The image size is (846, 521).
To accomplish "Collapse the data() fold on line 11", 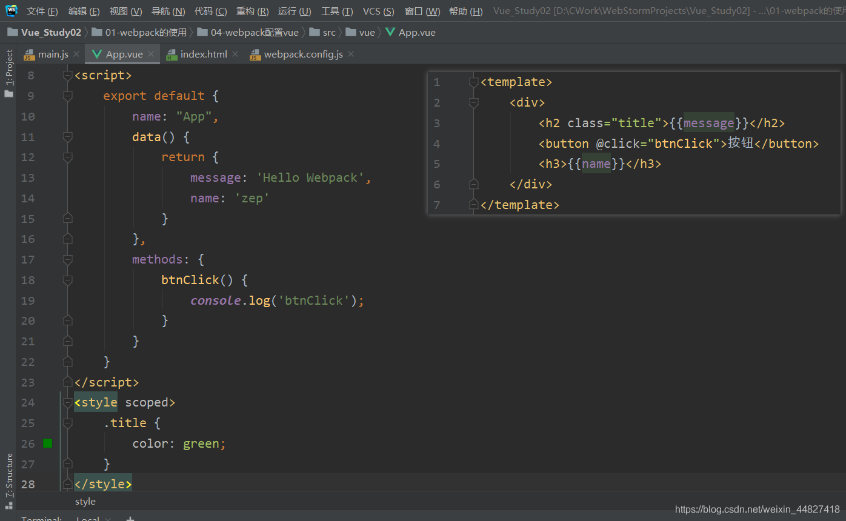I will (68, 137).
